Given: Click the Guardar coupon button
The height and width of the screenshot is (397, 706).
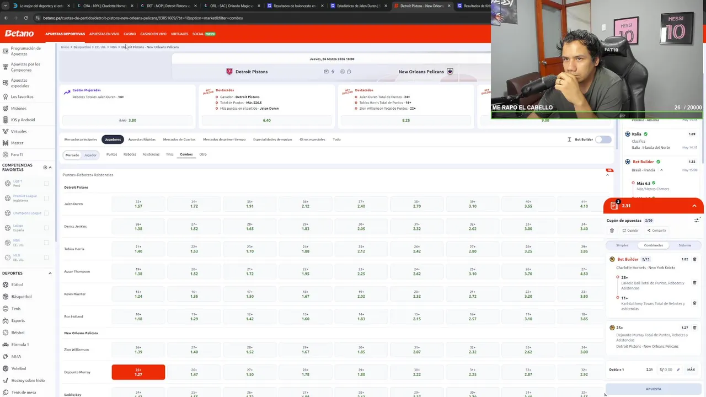Looking at the screenshot, I should click(630, 230).
